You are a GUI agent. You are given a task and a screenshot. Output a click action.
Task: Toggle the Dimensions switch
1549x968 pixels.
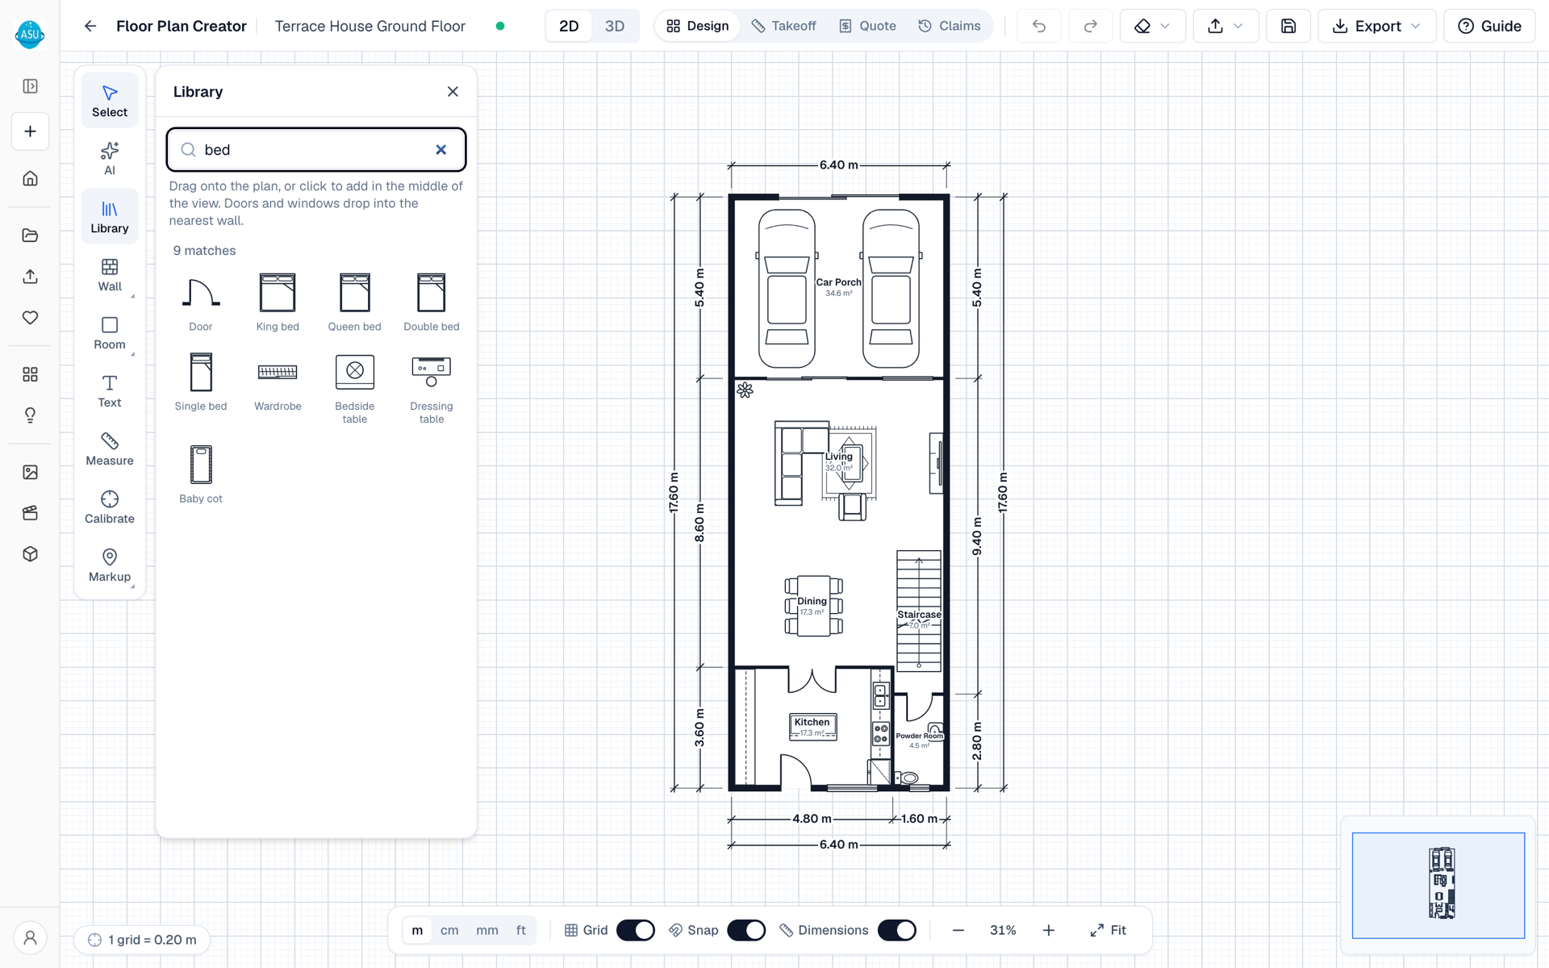[x=897, y=930]
